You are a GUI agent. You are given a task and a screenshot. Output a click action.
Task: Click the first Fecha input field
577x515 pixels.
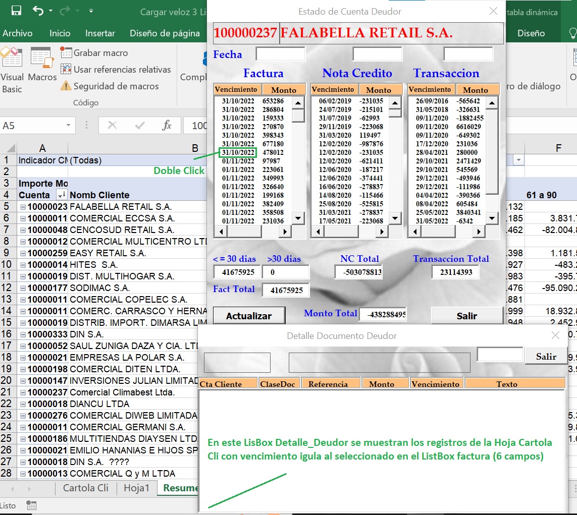point(280,54)
